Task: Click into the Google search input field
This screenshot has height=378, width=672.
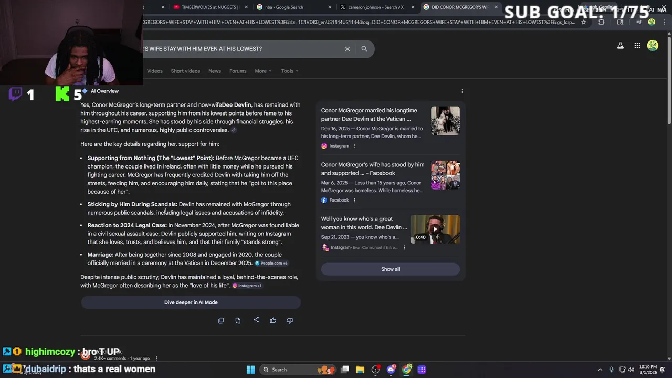Action: click(241, 49)
